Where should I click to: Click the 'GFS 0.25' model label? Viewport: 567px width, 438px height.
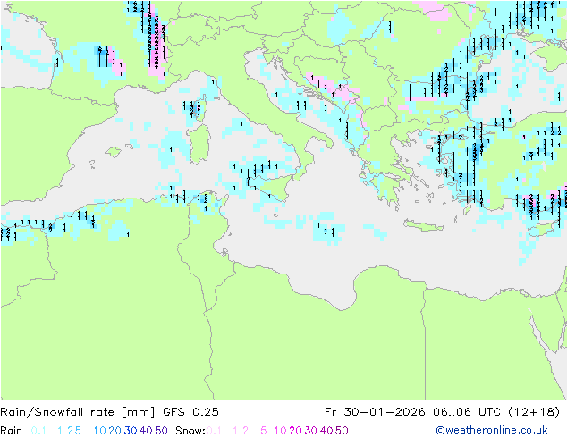click(190, 412)
